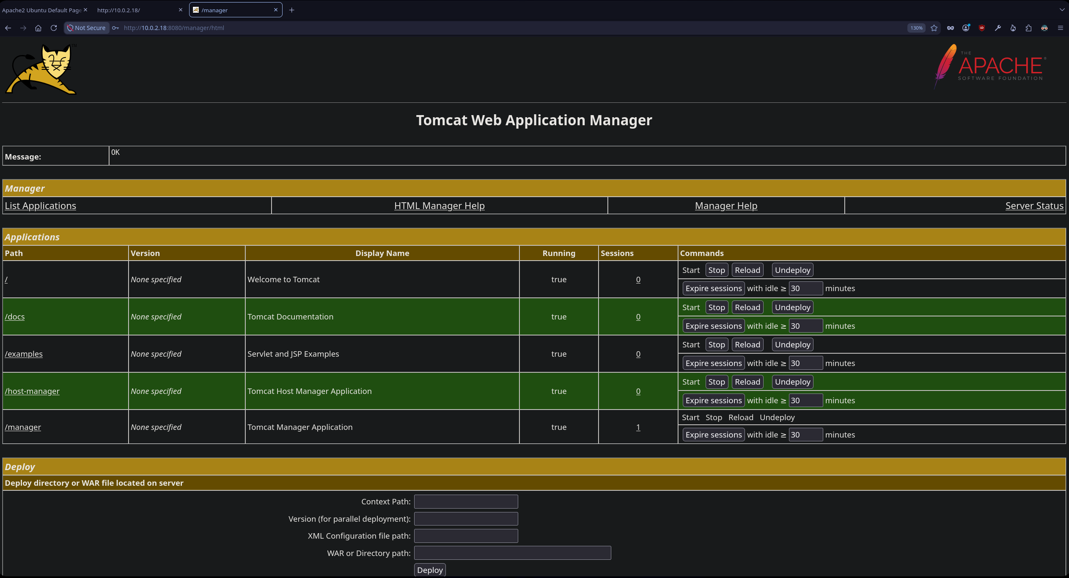Close the http://10.0.2.18/ tab
Viewport: 1069px width, 578px height.
(x=181, y=10)
